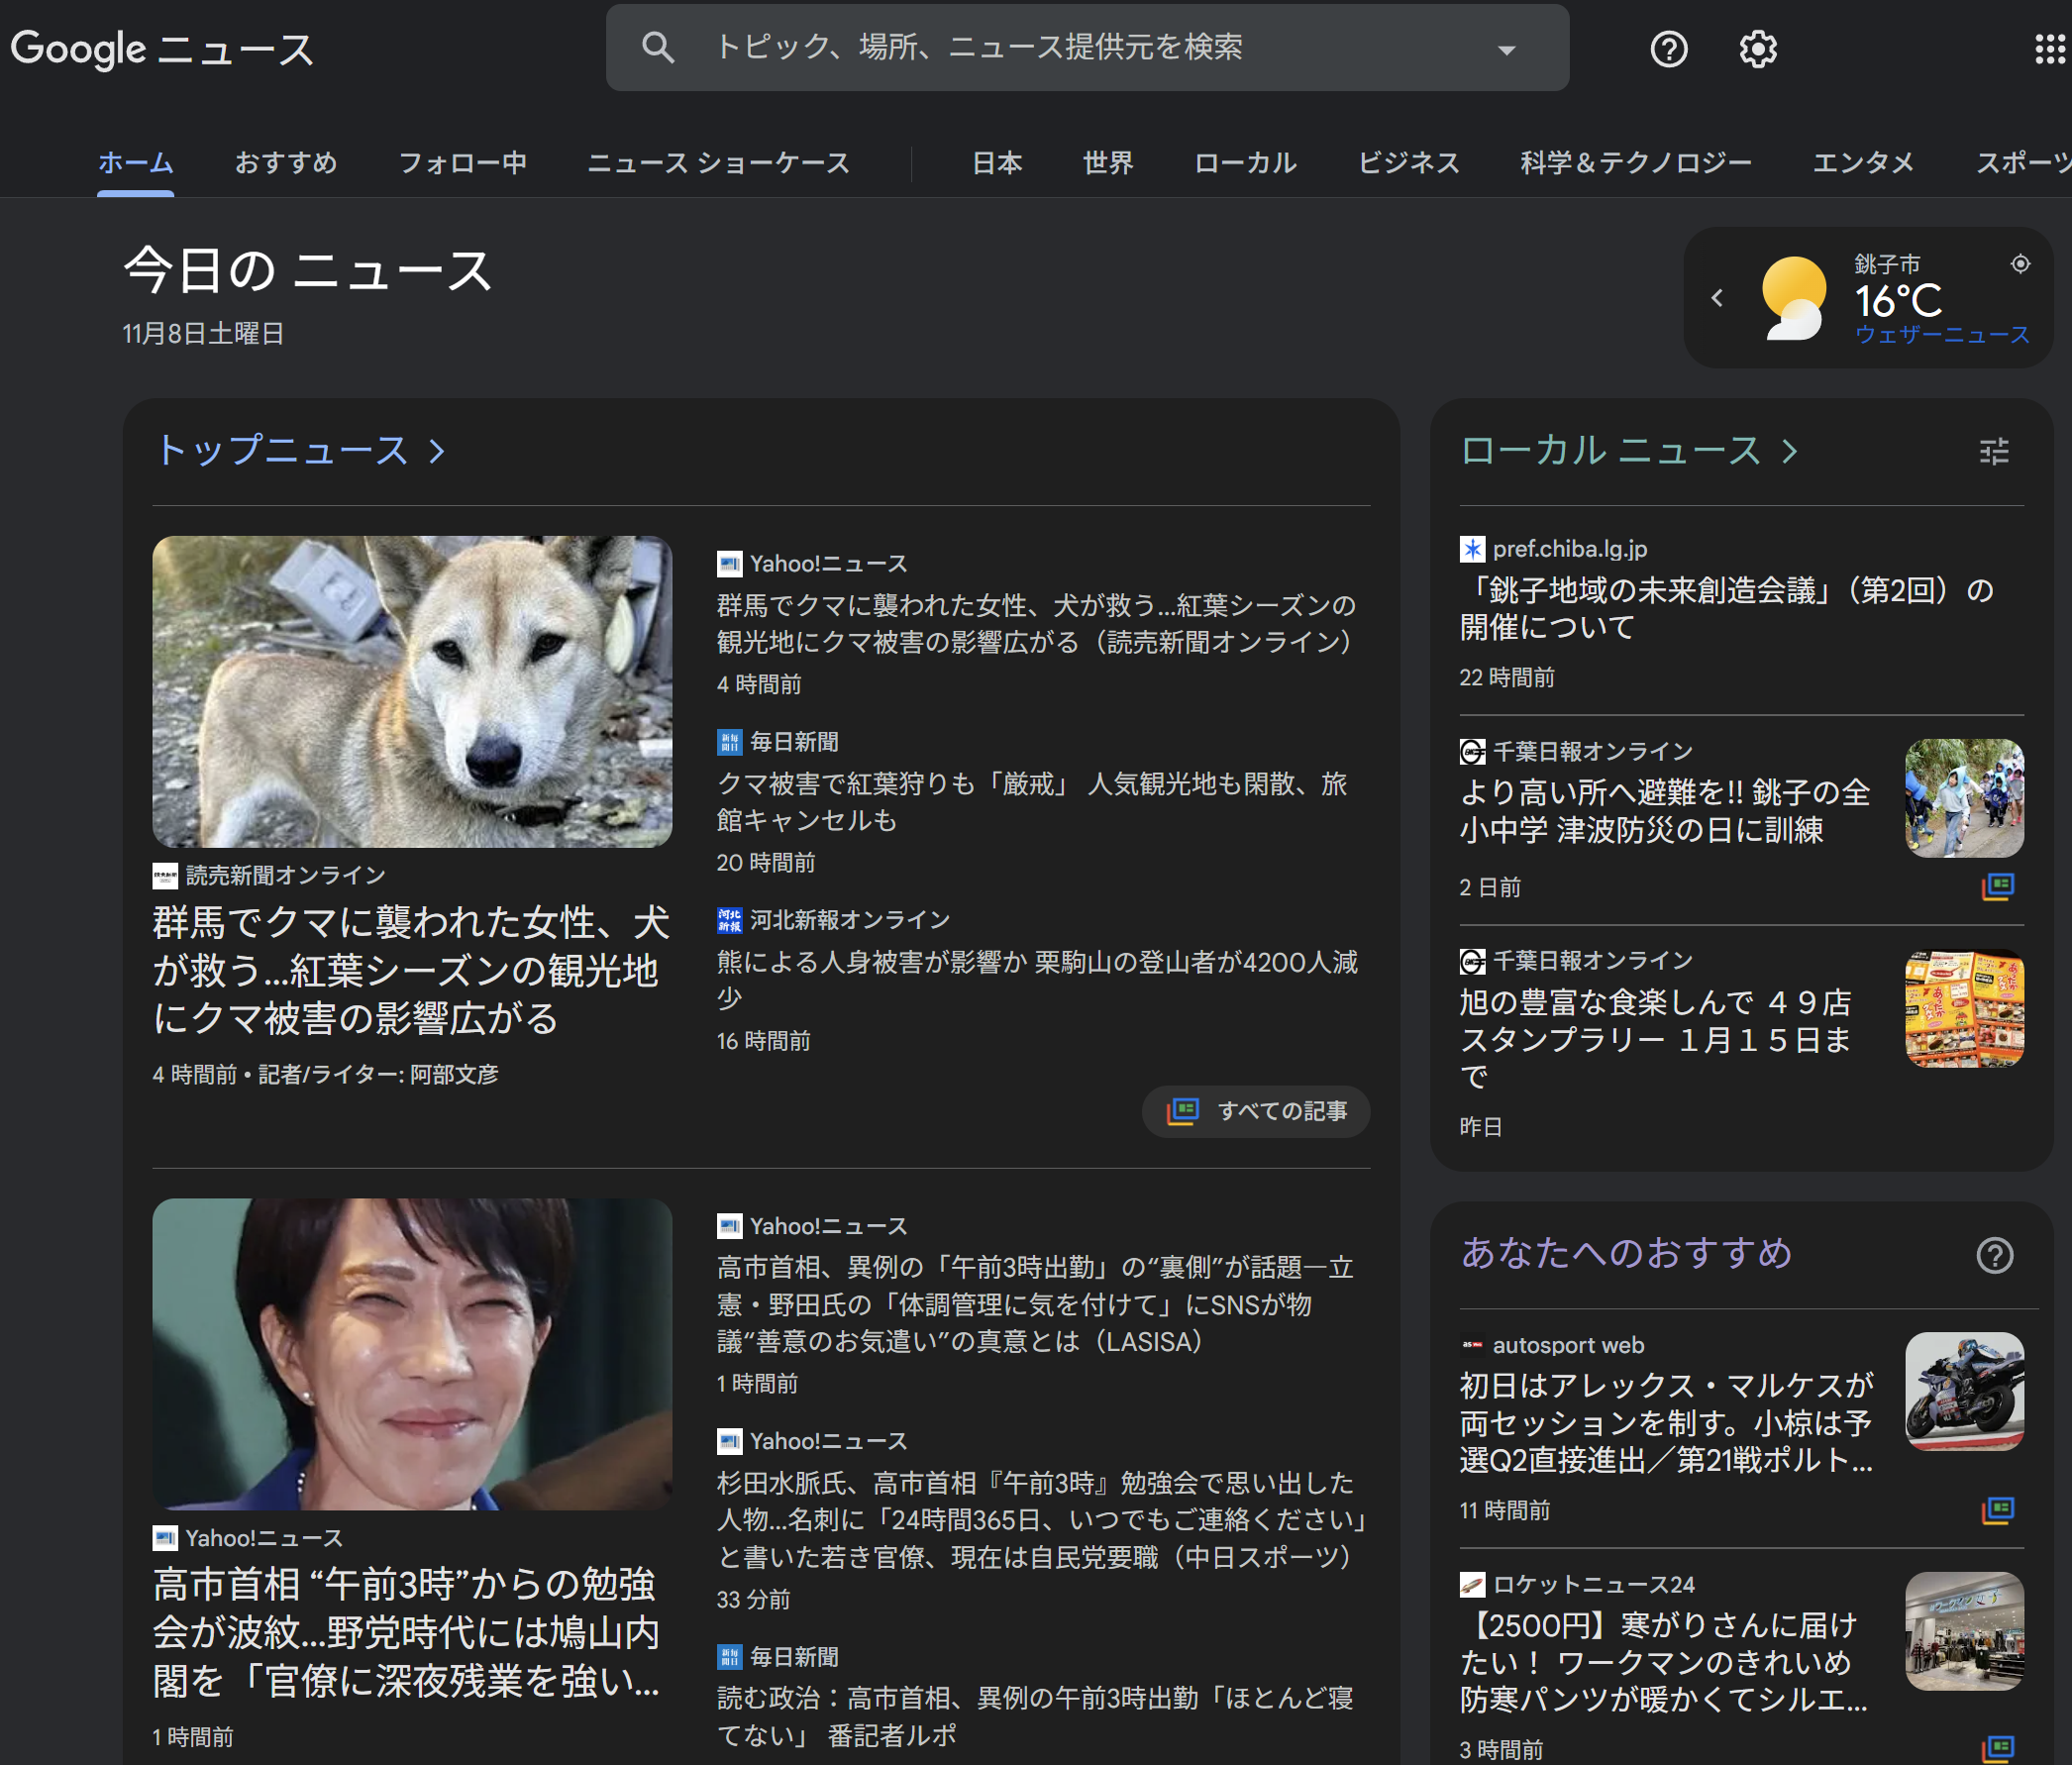Open the settings gear icon

pyautogui.click(x=1757, y=48)
